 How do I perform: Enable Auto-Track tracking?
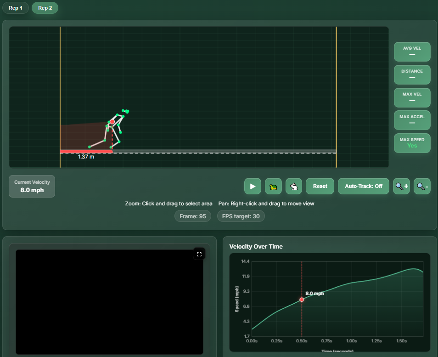(363, 186)
